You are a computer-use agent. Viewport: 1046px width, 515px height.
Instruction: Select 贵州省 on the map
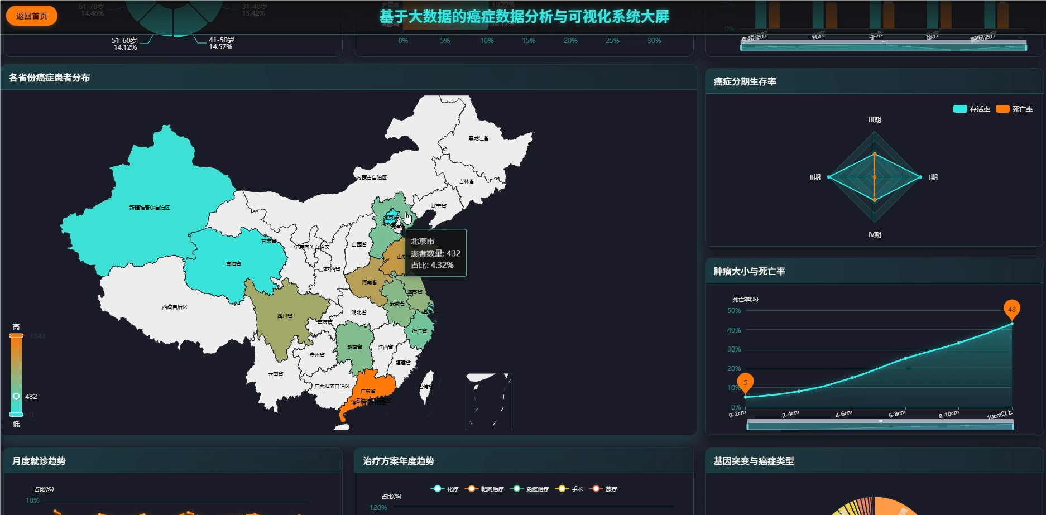click(x=317, y=355)
